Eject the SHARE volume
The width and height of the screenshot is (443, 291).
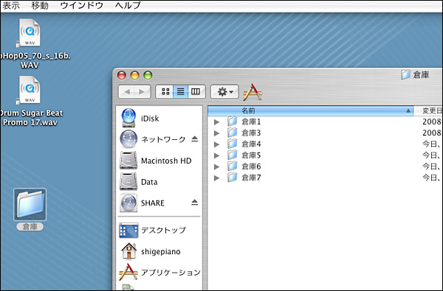(x=194, y=202)
